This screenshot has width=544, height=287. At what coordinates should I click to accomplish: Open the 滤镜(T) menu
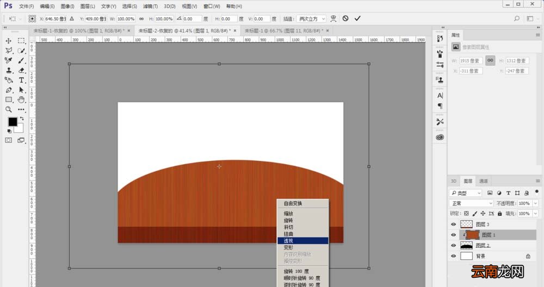pyautogui.click(x=150, y=6)
